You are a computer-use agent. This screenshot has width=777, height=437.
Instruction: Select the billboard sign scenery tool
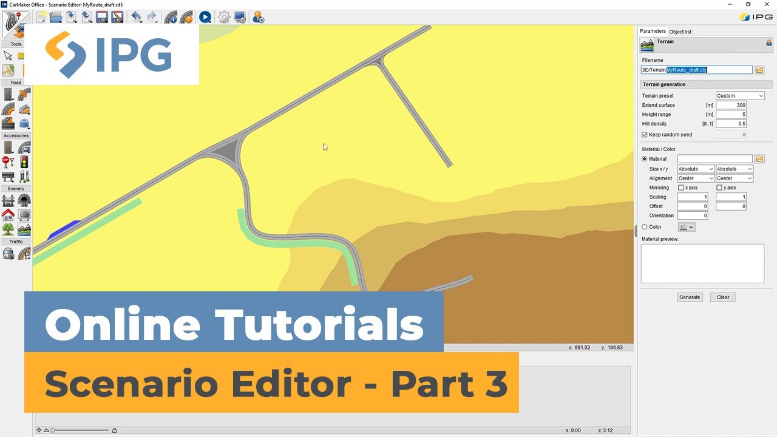point(24,215)
